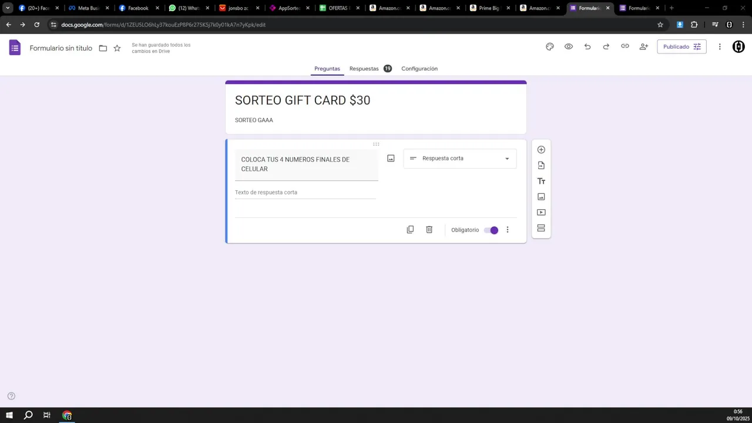Screen dimensions: 752x423
Task: Grab the question drag handle dots
Action: coord(376,144)
